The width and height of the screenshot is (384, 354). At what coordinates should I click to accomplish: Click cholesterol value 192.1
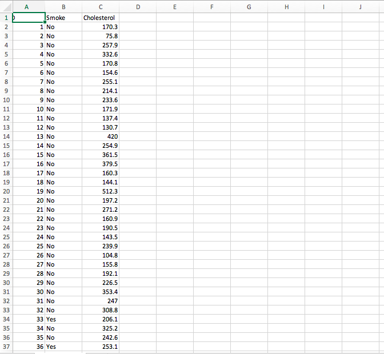[101, 273]
